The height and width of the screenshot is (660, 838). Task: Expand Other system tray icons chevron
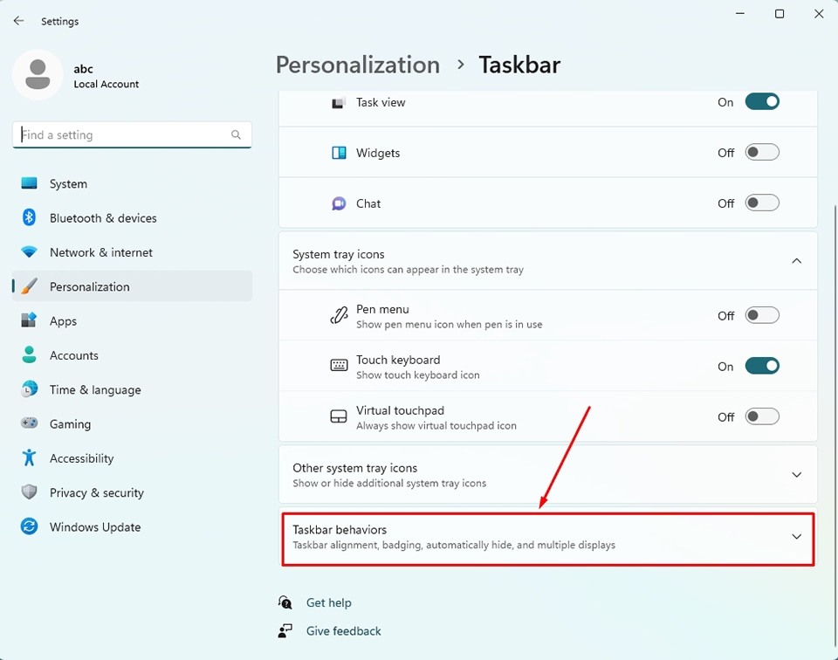coord(796,475)
